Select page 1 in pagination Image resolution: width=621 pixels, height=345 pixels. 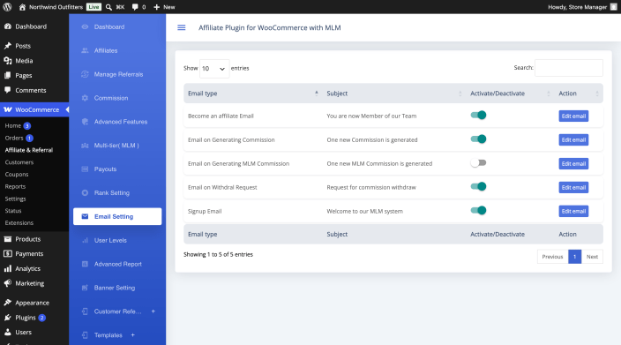(574, 257)
